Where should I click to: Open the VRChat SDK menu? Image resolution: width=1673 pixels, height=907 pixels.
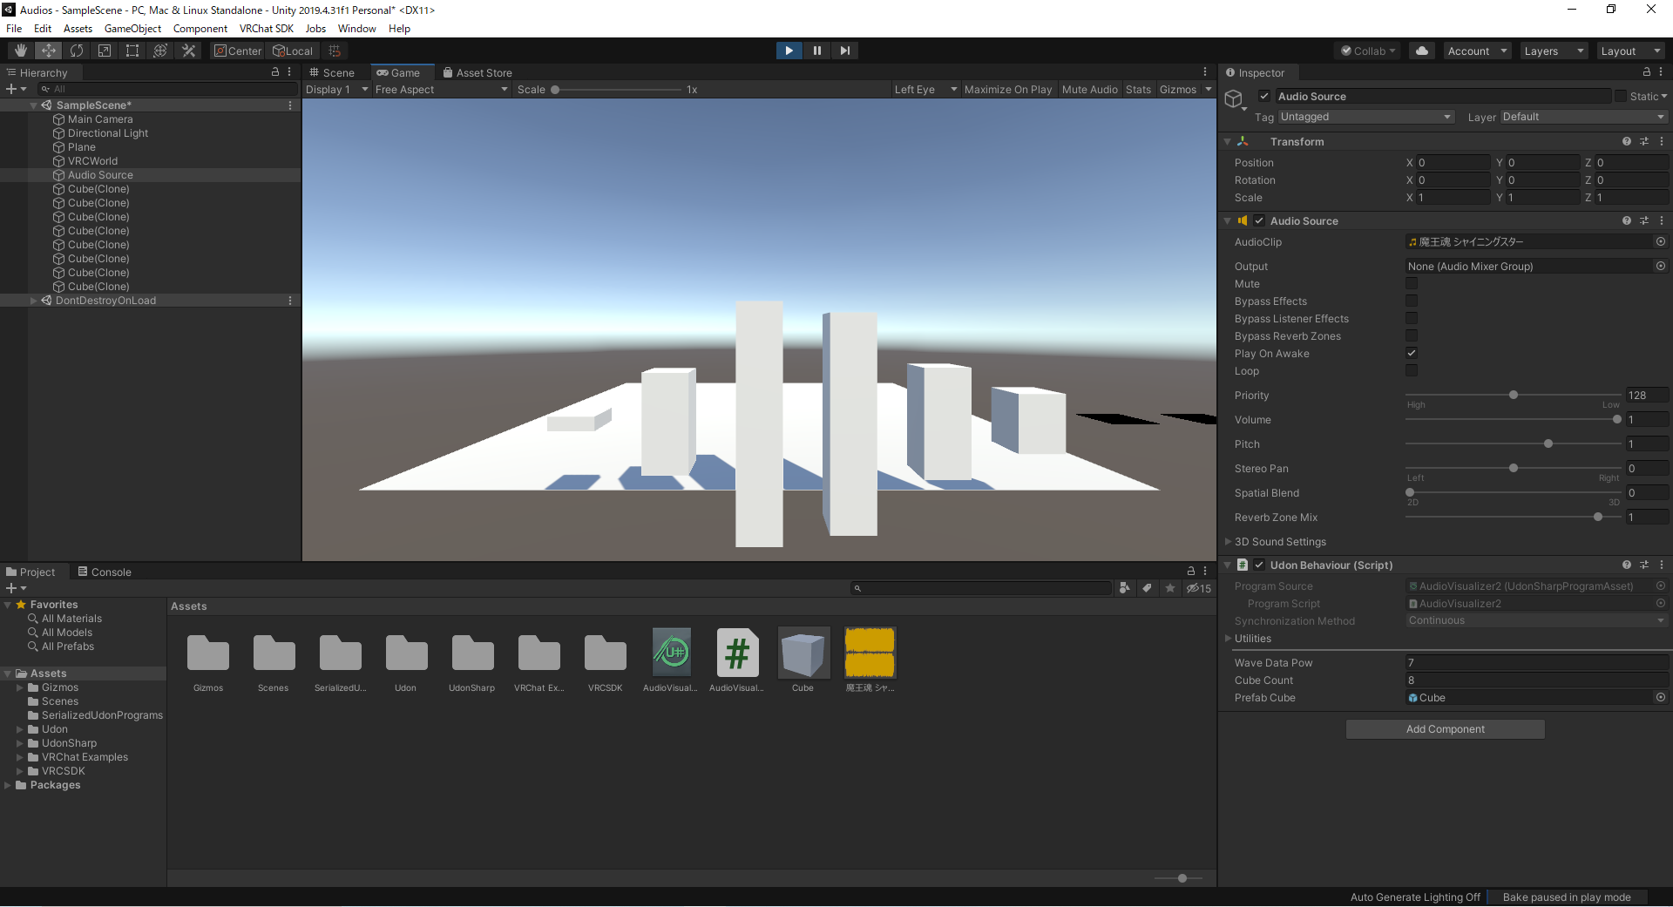[267, 29]
